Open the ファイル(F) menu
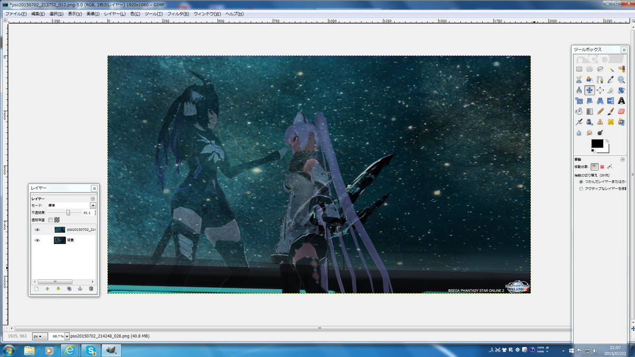The image size is (635, 357). [x=16, y=13]
